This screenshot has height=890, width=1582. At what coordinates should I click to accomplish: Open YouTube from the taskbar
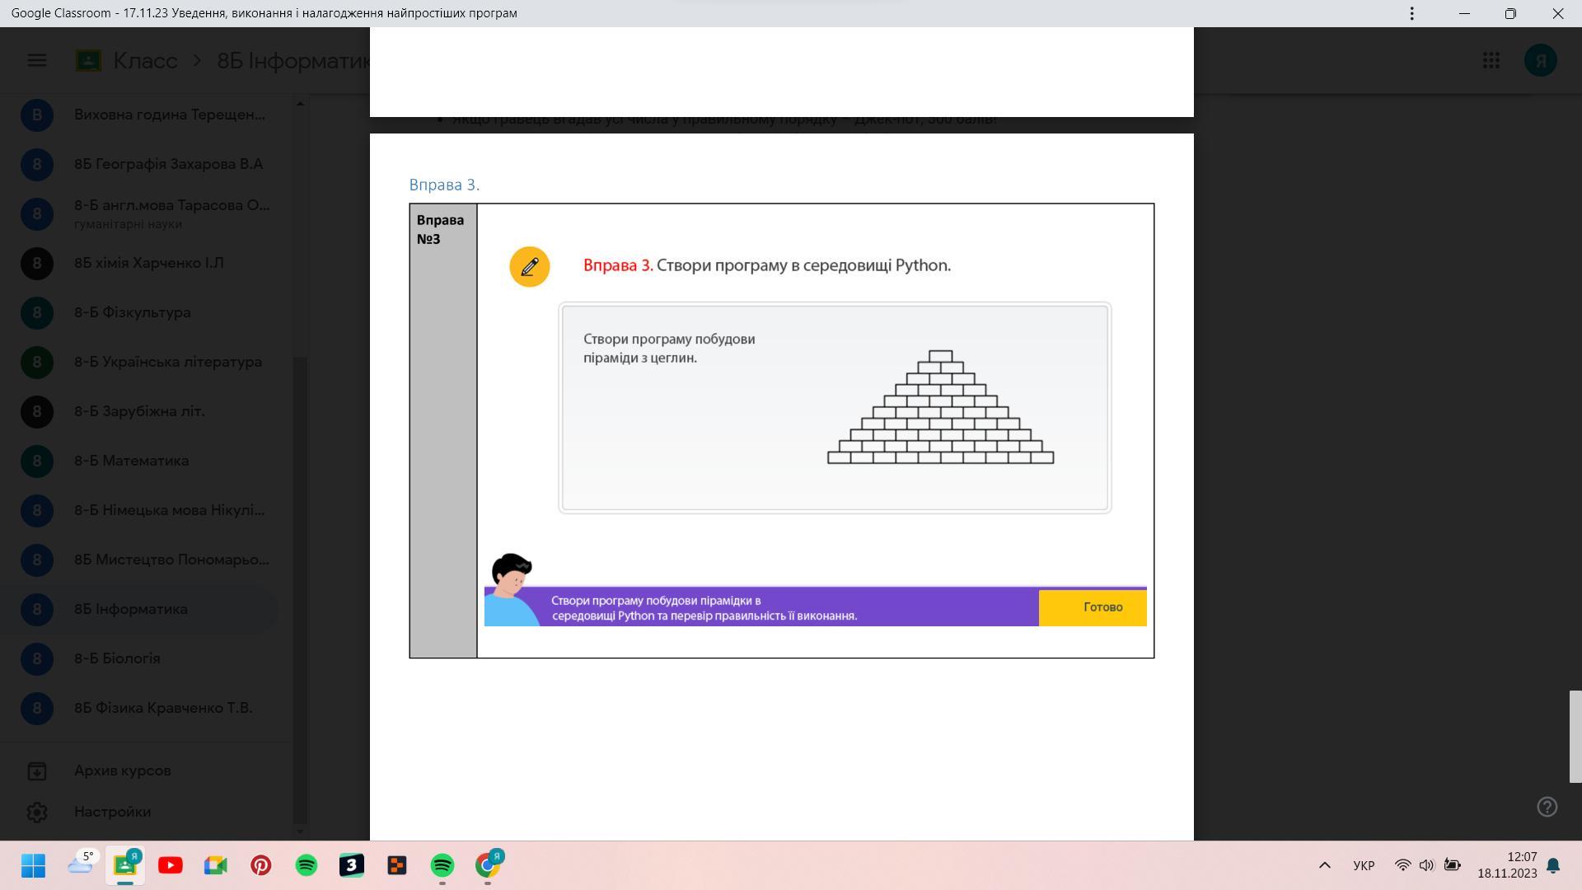coord(171,865)
